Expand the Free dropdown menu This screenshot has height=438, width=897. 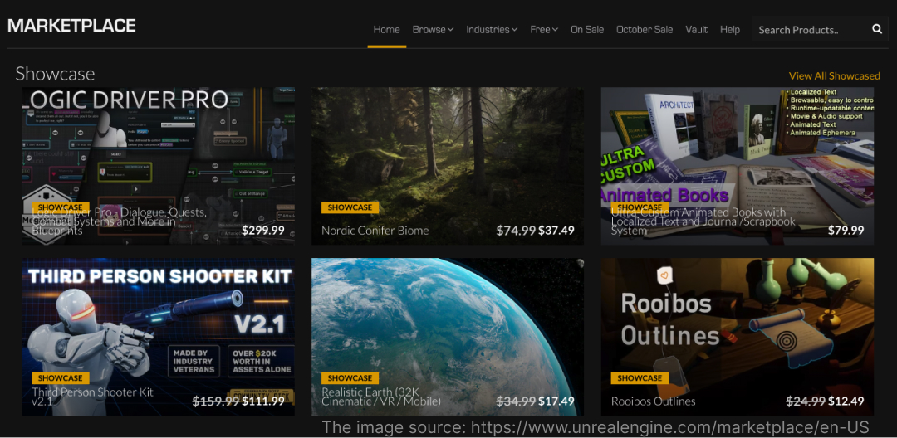(544, 30)
